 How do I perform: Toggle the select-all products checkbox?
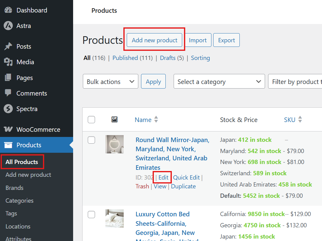coord(91,120)
